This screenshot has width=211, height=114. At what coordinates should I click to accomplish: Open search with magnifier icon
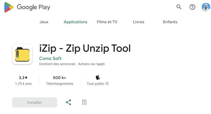click(179, 7)
